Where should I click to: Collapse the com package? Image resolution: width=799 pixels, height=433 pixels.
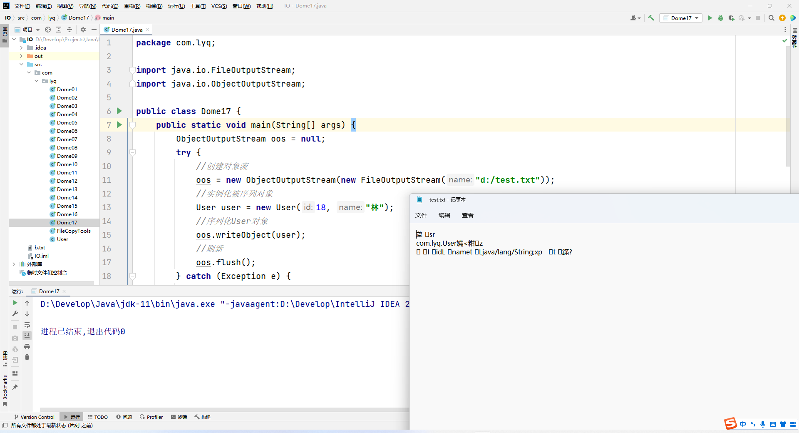(x=29, y=73)
